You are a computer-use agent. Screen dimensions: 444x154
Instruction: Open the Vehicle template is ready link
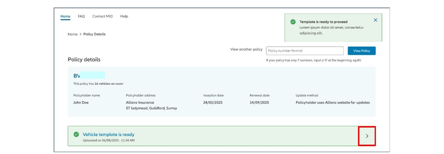109,134
